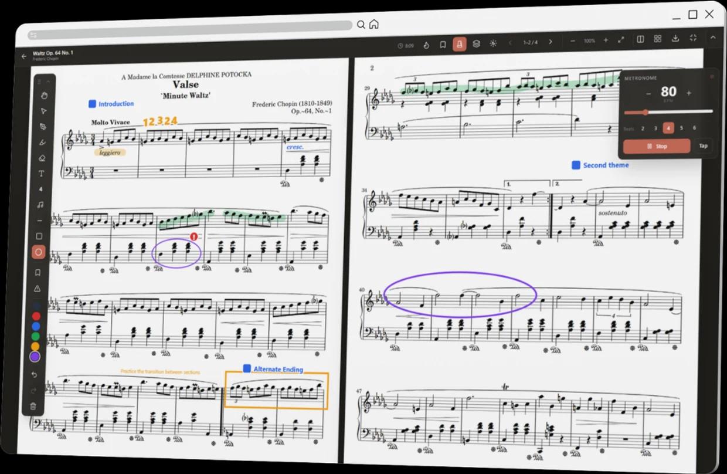Open the practice streak flame icon
Screen dimensions: 727x474
point(426,45)
